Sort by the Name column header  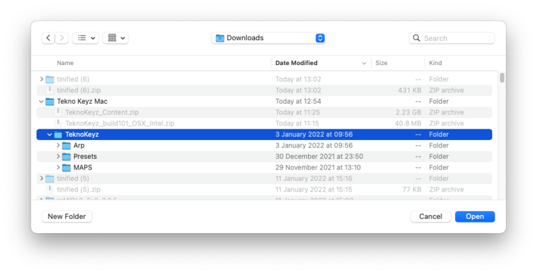(x=65, y=63)
